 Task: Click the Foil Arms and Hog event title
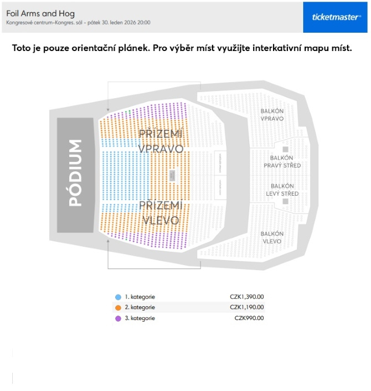[40, 13]
